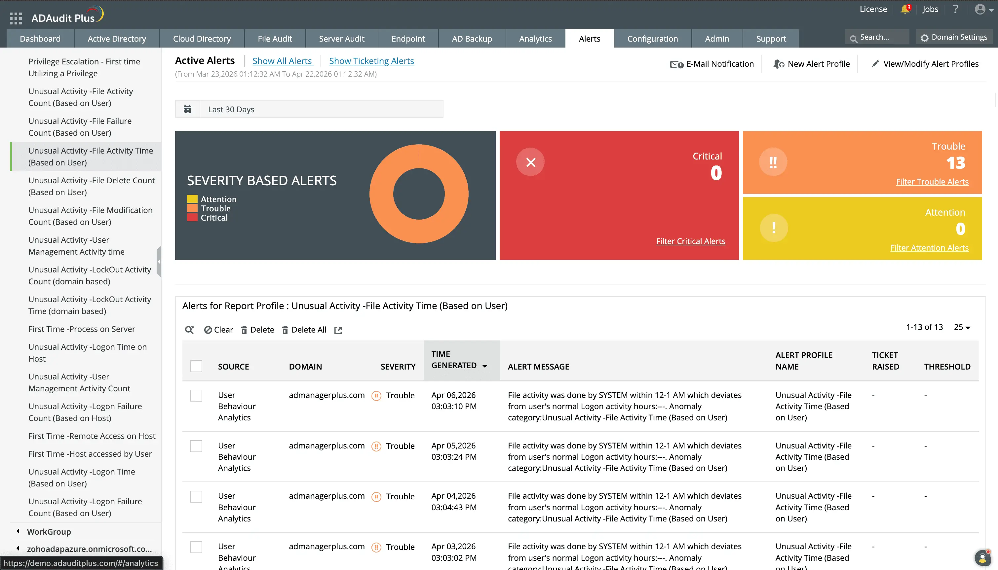Click the Filter Attention Alerts link
This screenshot has height=570, width=998.
tap(929, 248)
